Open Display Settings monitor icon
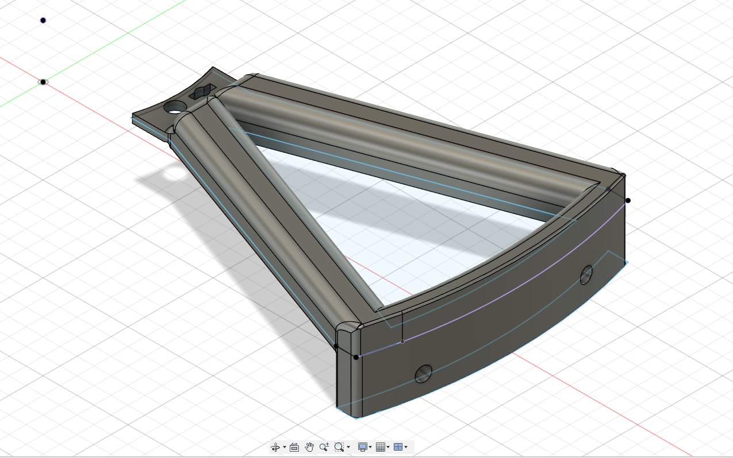 click(x=363, y=447)
